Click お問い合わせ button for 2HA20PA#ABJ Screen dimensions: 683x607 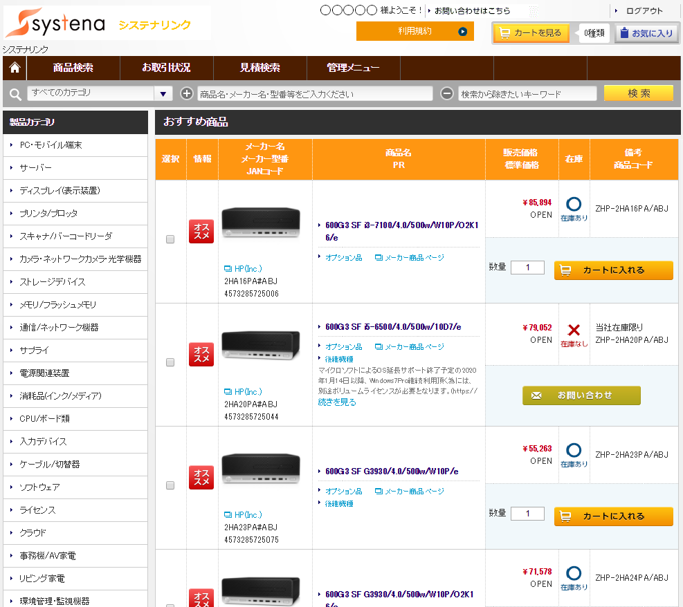pyautogui.click(x=581, y=395)
